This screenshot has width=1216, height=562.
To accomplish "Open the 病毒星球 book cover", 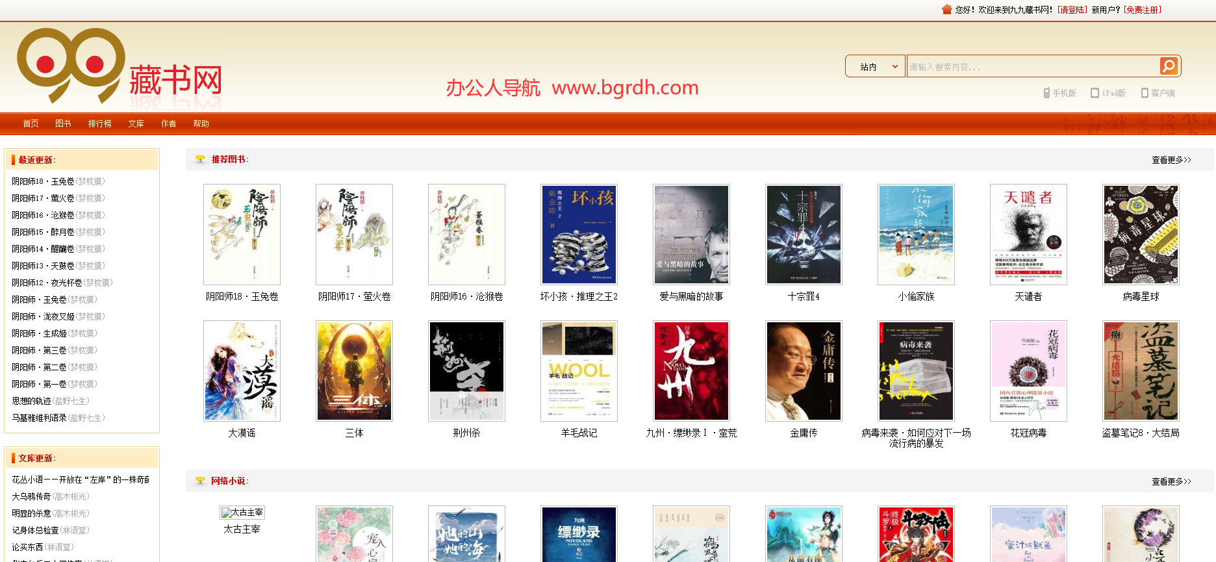I will coord(1141,235).
